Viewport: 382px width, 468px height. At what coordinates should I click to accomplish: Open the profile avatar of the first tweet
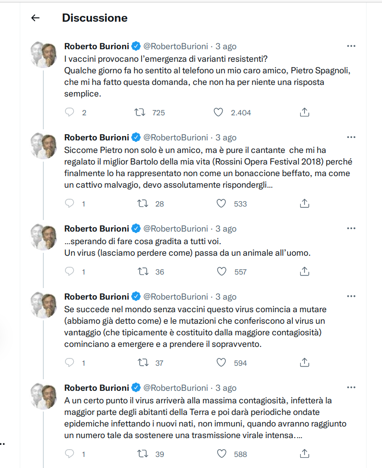[44, 55]
